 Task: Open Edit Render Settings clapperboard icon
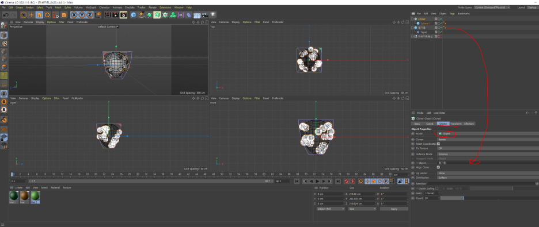coord(123,15)
